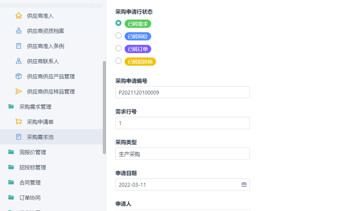Click the person icon beside 供应商联系人

pos(19,61)
